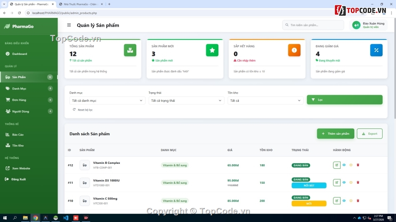This screenshot has width=396, height=222.
Task: Click NỔI BẬT badge on Vitamin D3
Action: click(x=309, y=185)
